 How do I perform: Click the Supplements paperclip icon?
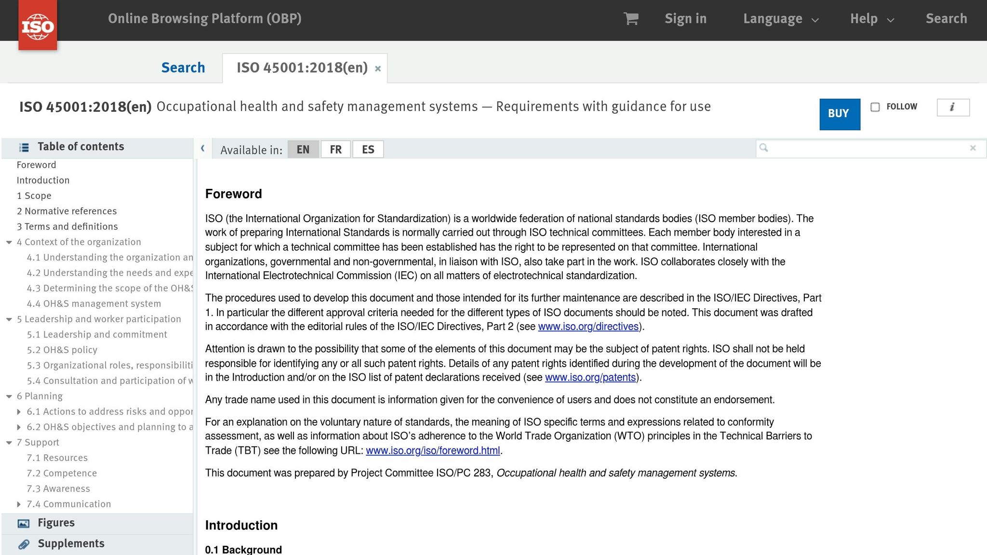[x=24, y=544]
